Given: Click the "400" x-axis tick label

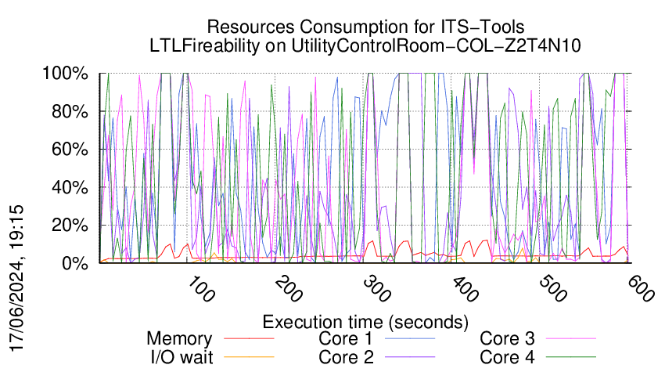Looking at the screenshot, I should 465,289.
